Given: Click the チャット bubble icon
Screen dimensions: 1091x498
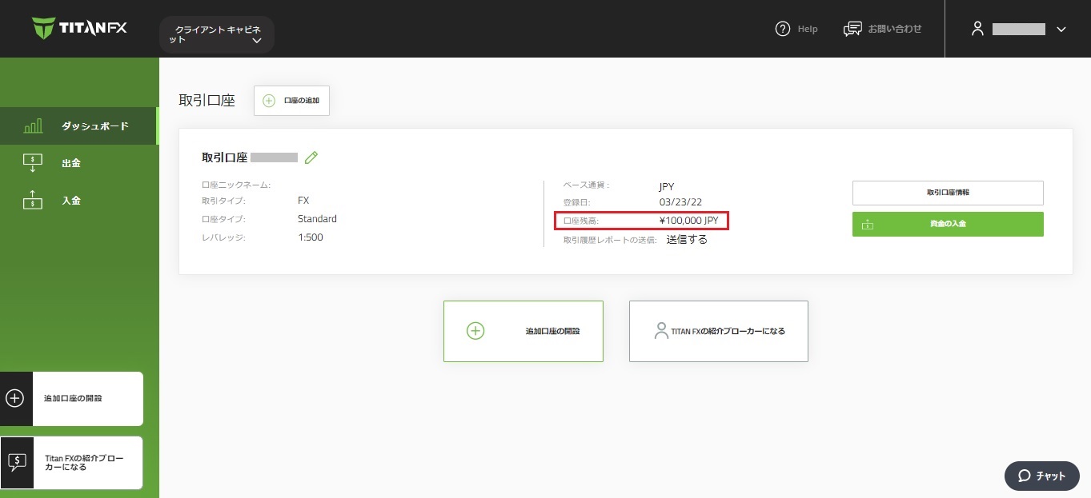Looking at the screenshot, I should point(1024,476).
